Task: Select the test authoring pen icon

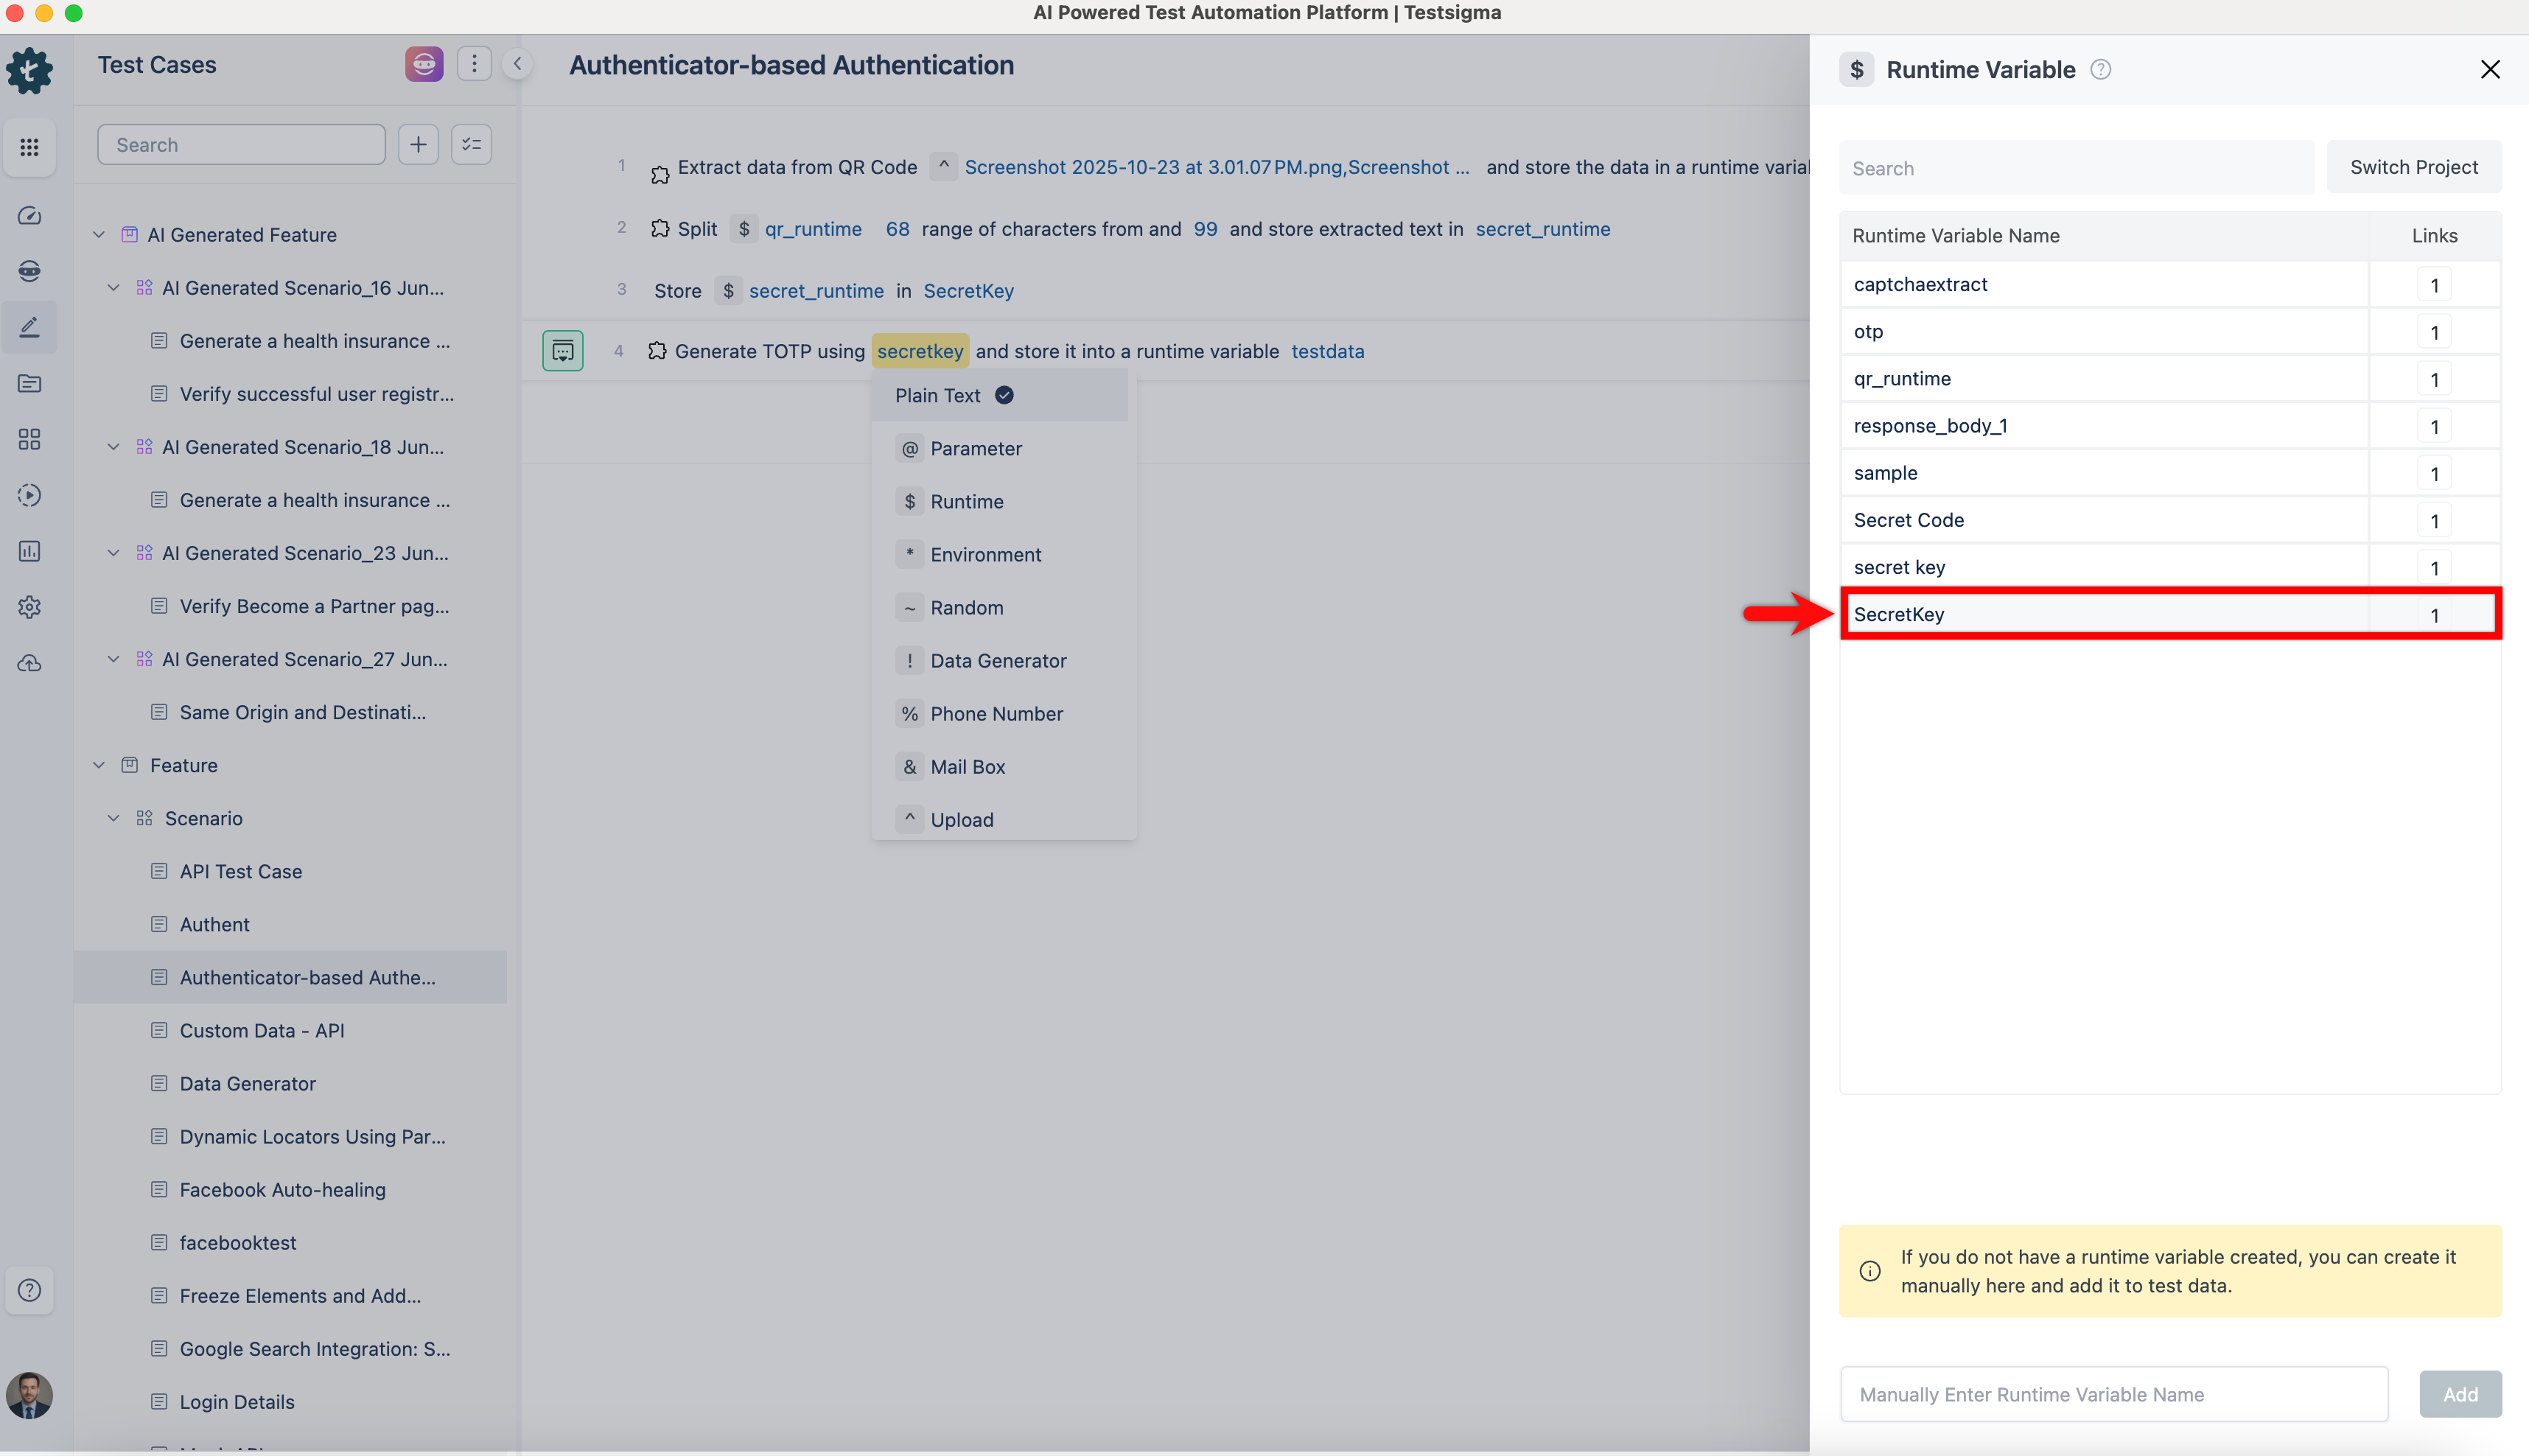Action: click(29, 327)
